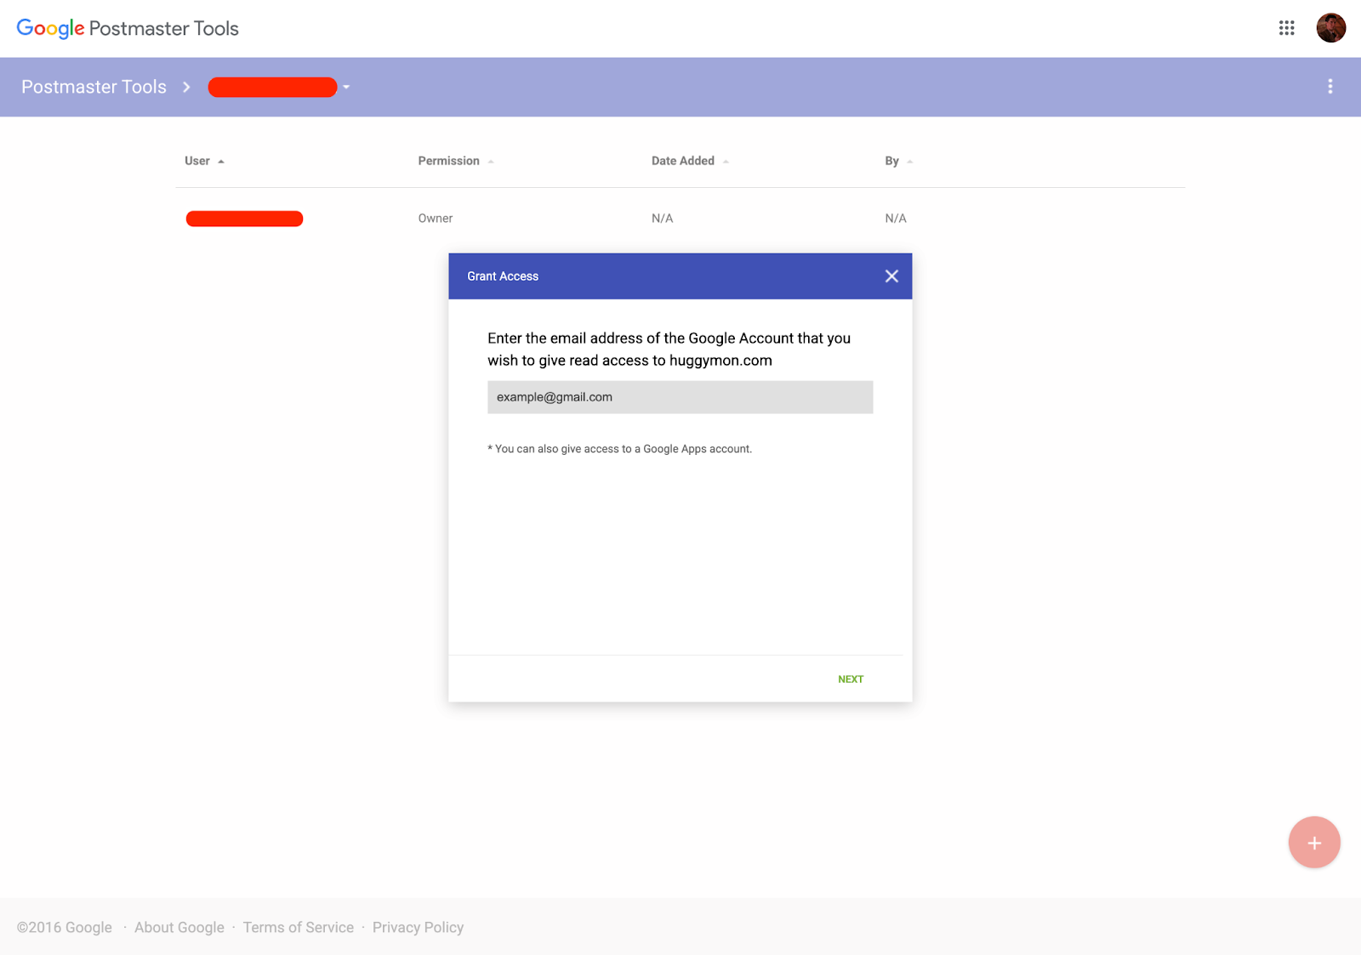The height and width of the screenshot is (955, 1361).
Task: Click the Google Postmaster Tools logo
Action: coord(128,29)
